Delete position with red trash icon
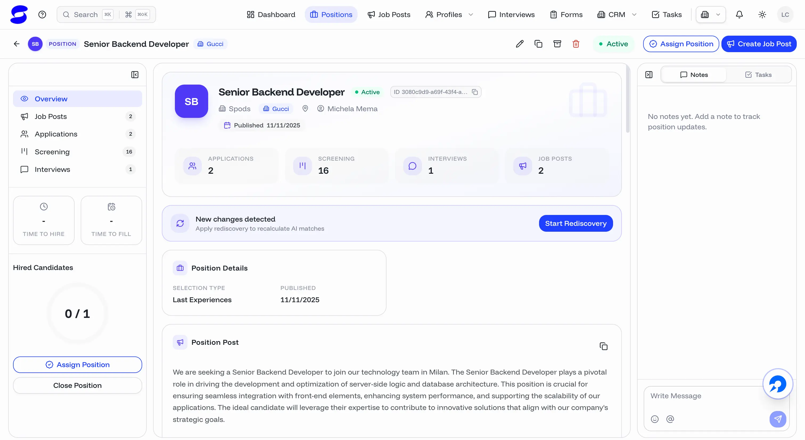This screenshot has width=805, height=440. 576,44
